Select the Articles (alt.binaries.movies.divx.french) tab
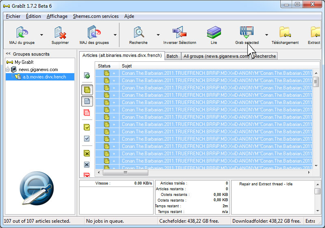The height and width of the screenshot is (228, 325). point(122,56)
